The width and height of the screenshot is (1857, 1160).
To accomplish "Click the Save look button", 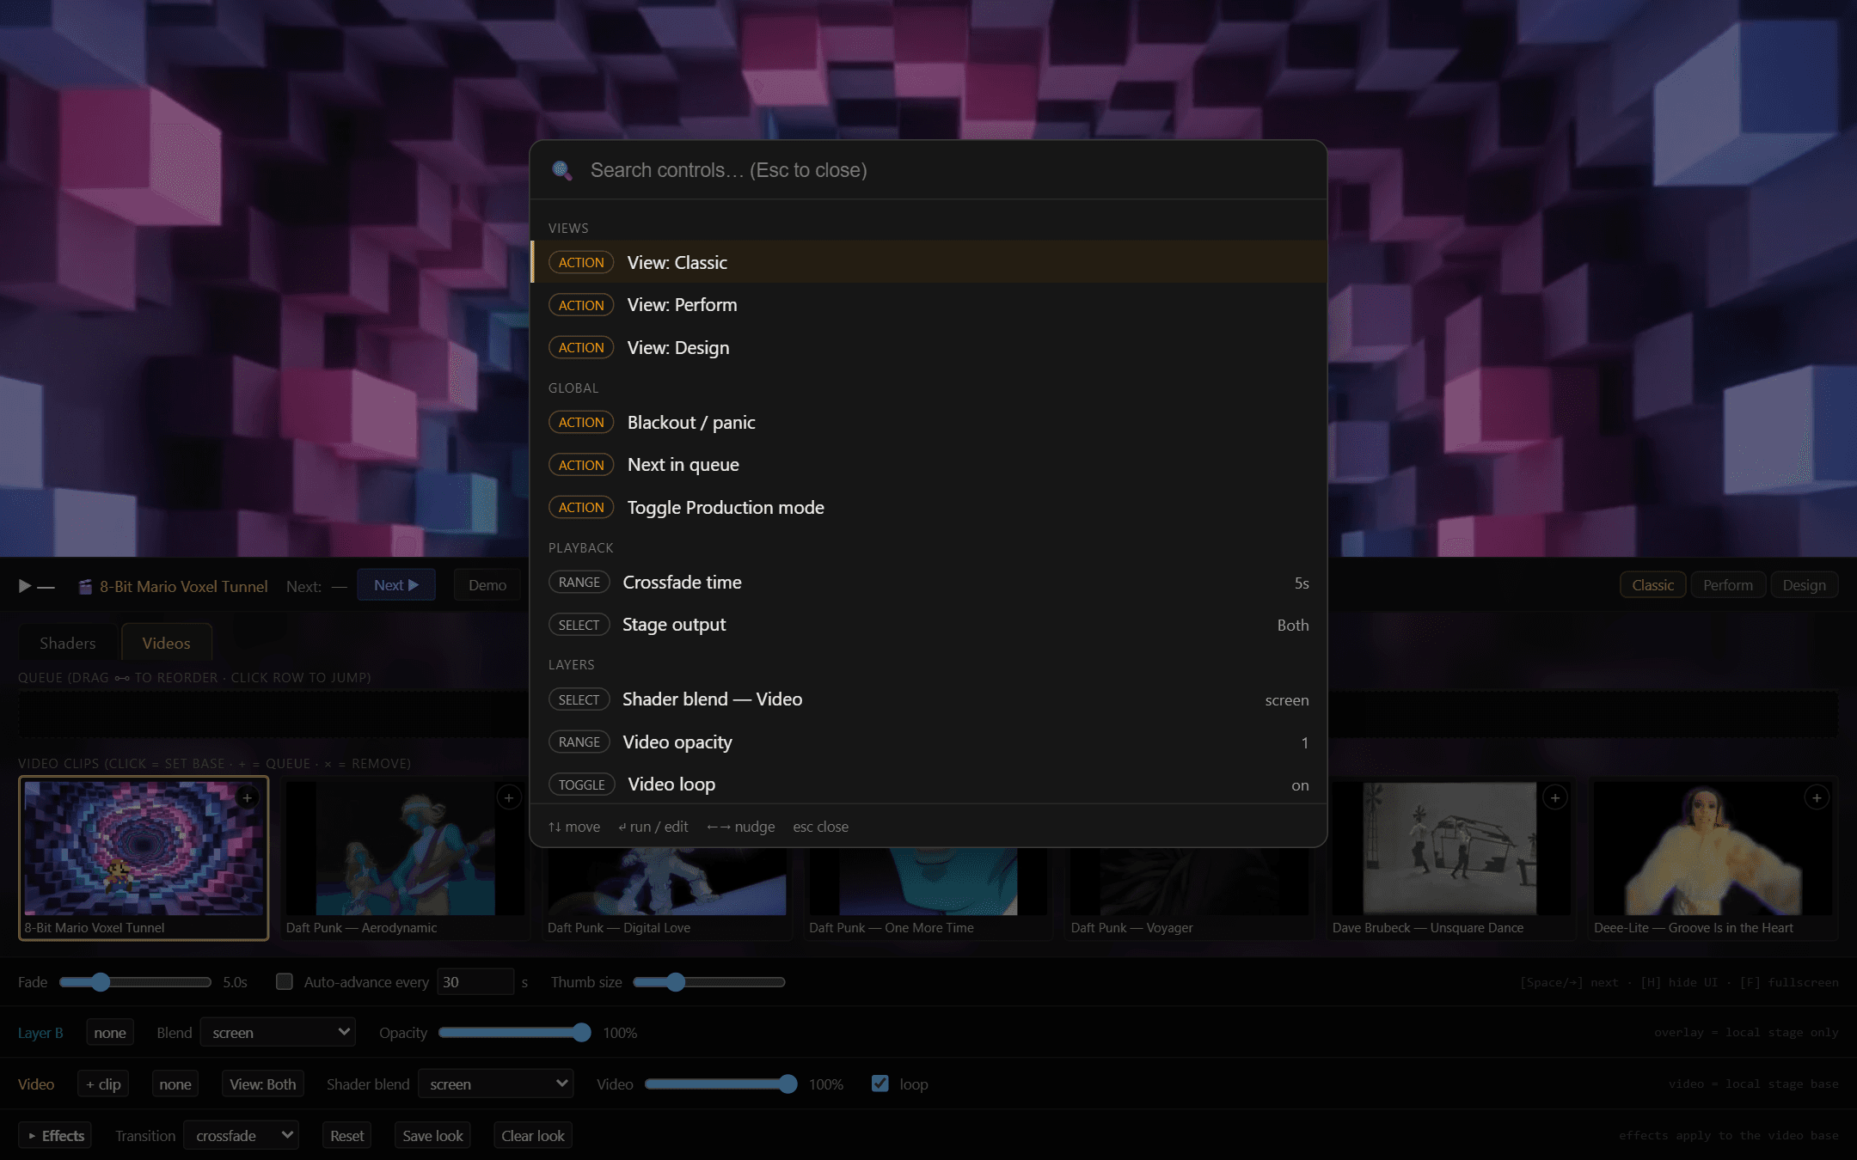I will (x=432, y=1136).
